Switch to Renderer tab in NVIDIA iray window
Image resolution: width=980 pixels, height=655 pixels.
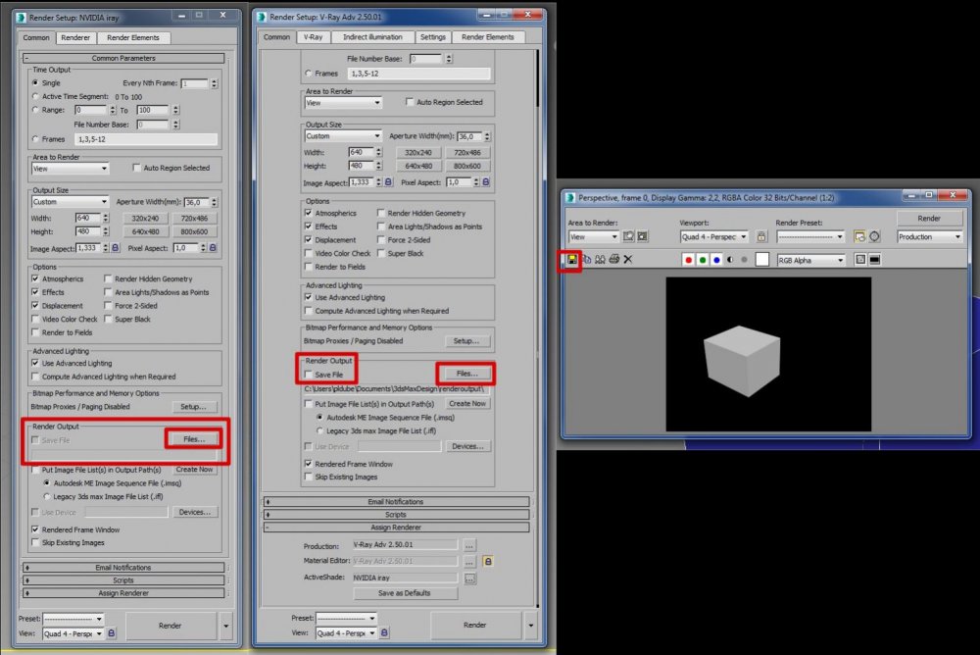[75, 37]
